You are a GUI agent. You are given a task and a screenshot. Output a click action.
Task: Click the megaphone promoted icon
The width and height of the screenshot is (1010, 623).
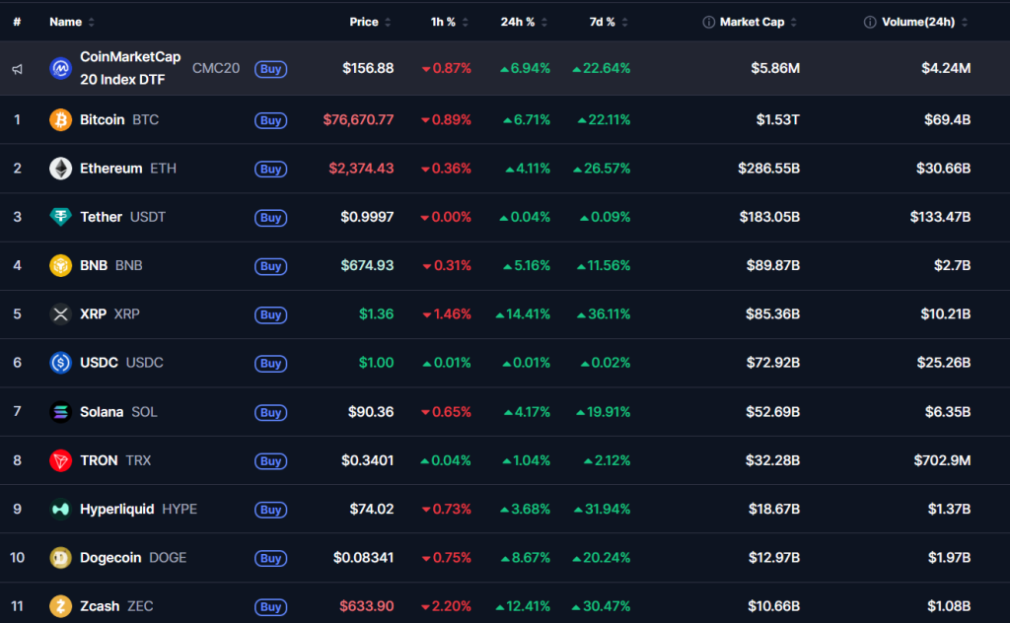[x=18, y=69]
